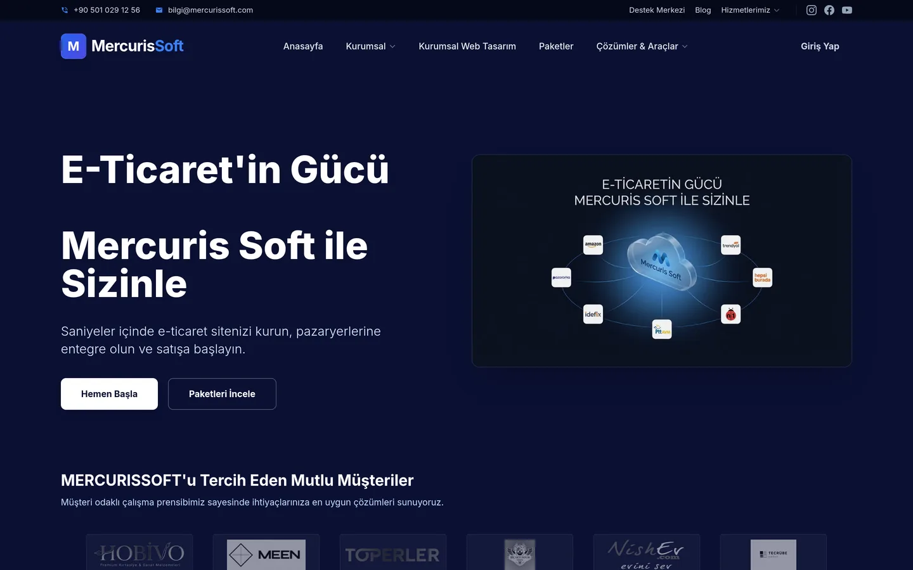Click the hero banner image
913x570 pixels.
[x=662, y=261]
